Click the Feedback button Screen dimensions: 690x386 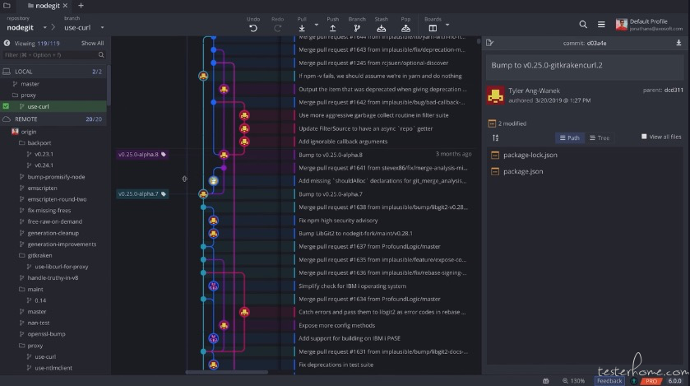click(x=609, y=381)
